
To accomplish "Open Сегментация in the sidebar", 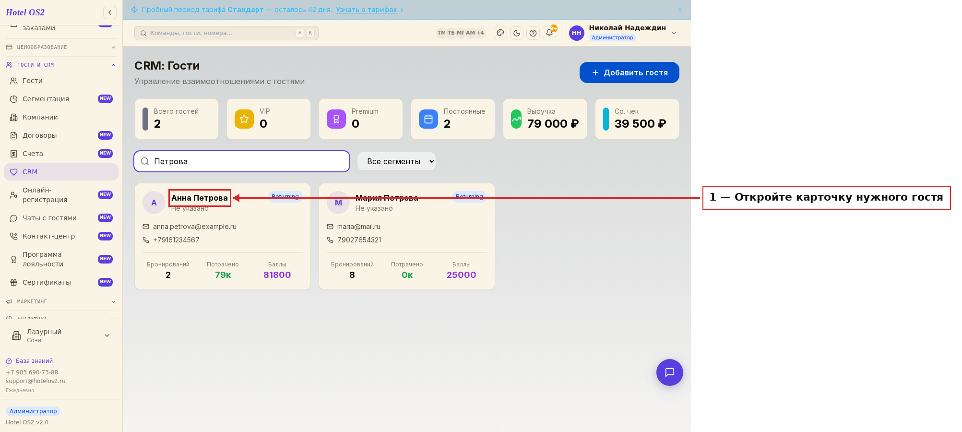I will 61,99.
